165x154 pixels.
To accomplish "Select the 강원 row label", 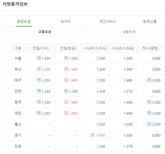I will [18, 146].
